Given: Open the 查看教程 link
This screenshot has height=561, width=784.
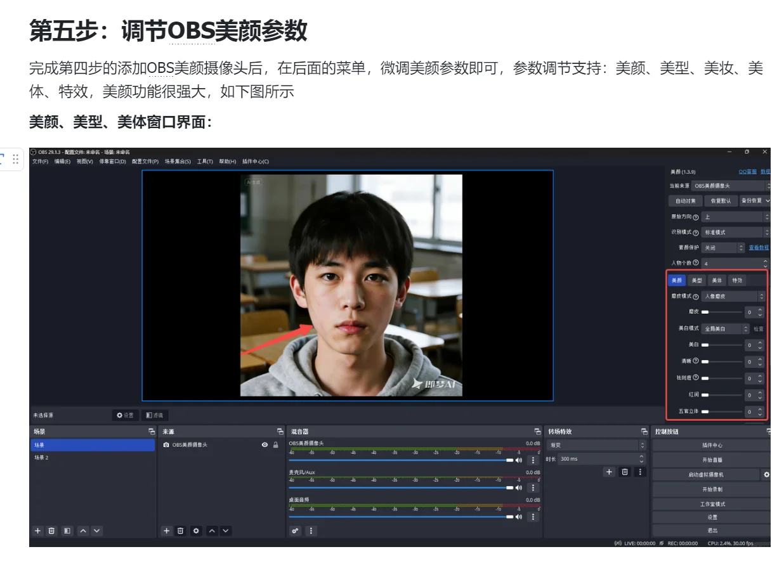Looking at the screenshot, I should 759,248.
